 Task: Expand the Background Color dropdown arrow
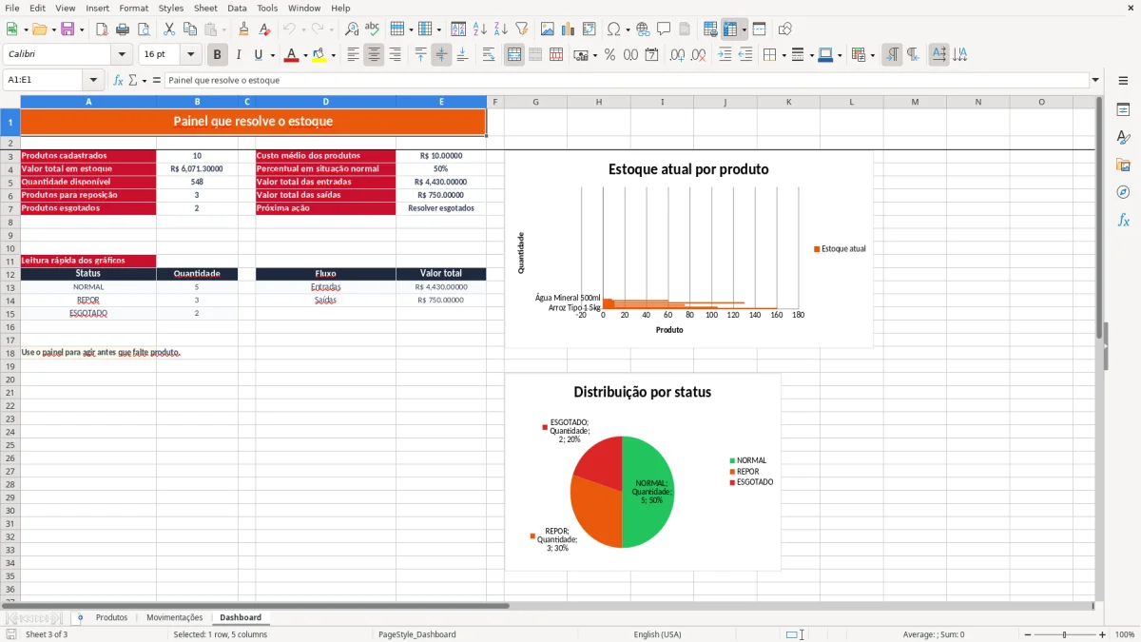[333, 55]
